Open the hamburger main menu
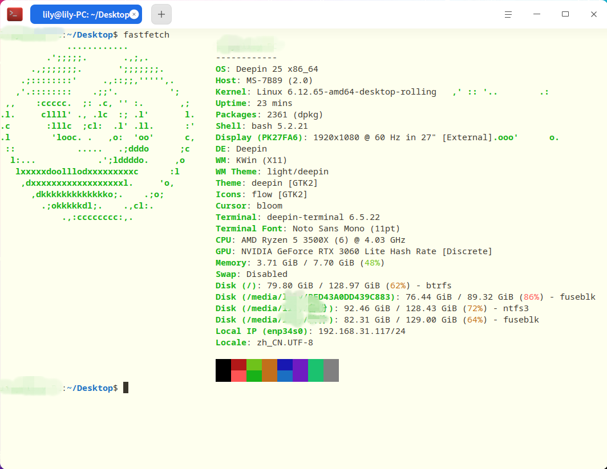The width and height of the screenshot is (607, 469). click(508, 14)
